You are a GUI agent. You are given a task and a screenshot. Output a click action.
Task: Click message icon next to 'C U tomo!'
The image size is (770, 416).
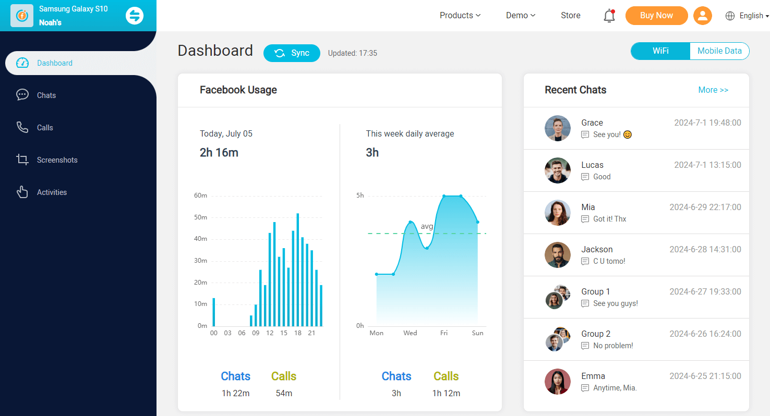tap(585, 261)
